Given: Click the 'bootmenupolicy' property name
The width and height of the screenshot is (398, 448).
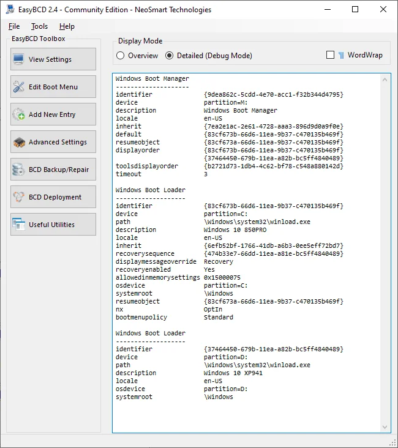Looking at the screenshot, I should (141, 318).
